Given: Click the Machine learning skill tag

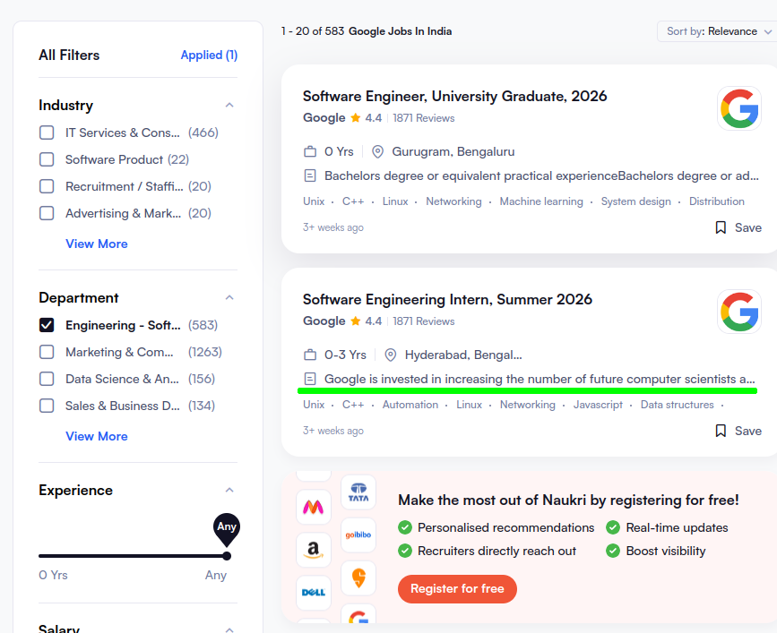Looking at the screenshot, I should (541, 201).
